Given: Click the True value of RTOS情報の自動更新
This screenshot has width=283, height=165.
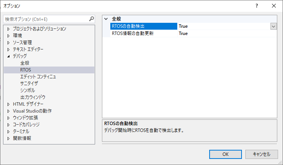Looking at the screenshot, I should (183, 33).
